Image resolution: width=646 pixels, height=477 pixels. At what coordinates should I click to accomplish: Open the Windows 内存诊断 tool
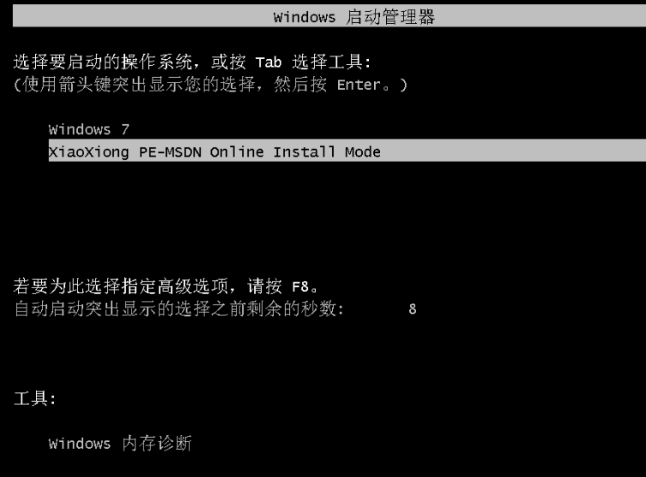[x=120, y=444]
